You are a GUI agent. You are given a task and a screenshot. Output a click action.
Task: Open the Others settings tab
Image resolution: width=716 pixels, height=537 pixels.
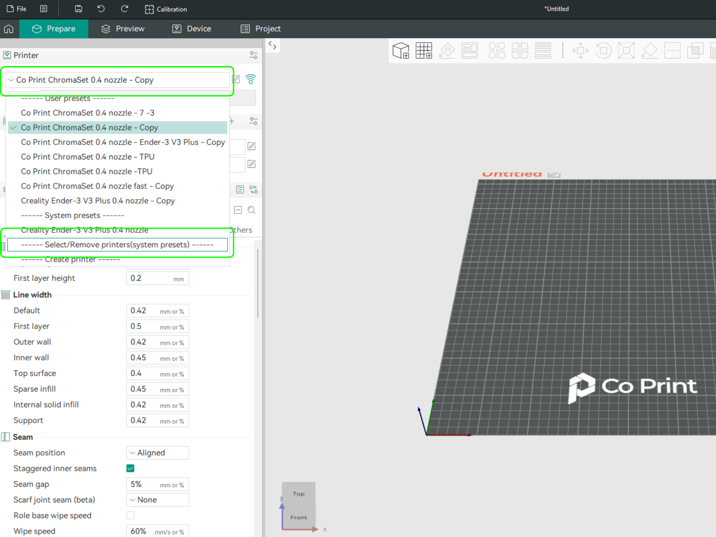coord(241,230)
